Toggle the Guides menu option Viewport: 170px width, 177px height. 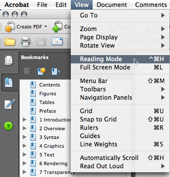point(120,136)
